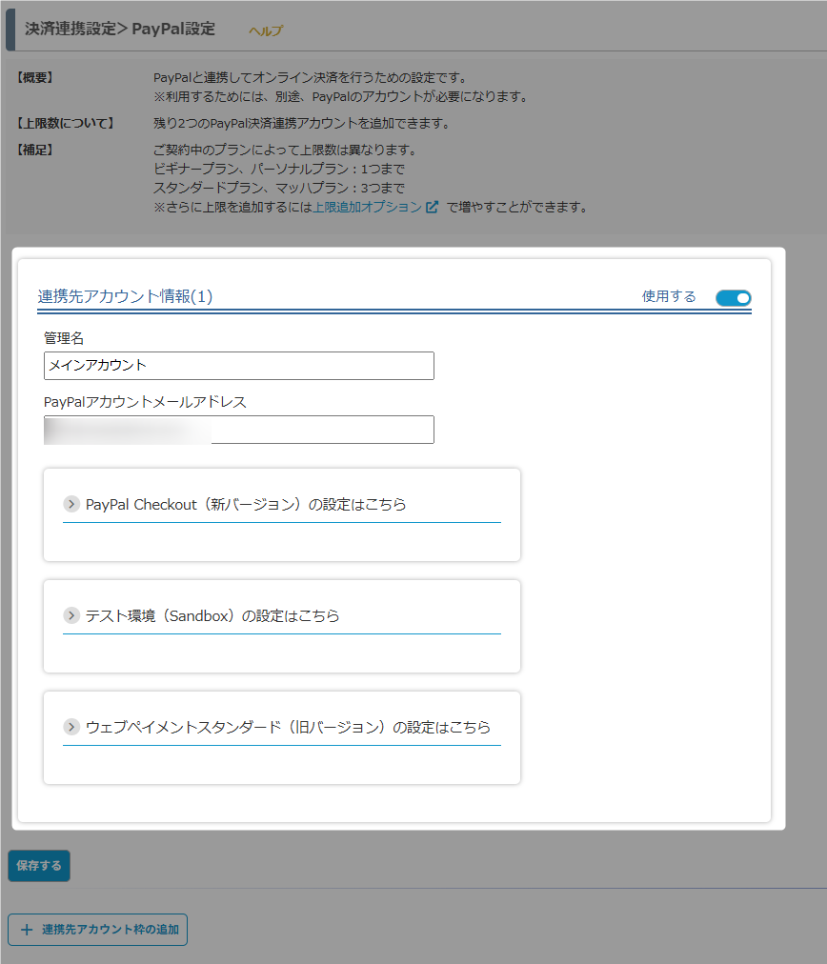
Task: Click the chevron icon beside PayPal Checkout
Action: pos(71,504)
